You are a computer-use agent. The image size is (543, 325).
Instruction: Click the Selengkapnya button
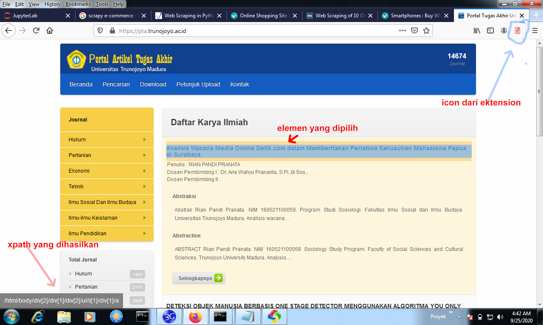(x=199, y=278)
